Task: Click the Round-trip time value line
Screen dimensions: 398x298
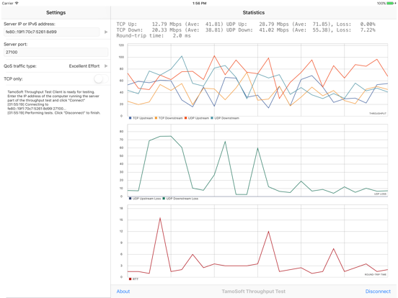Action: pyautogui.click(x=154, y=36)
